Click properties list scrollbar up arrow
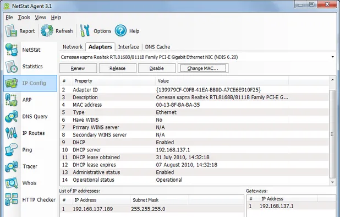 point(332,80)
